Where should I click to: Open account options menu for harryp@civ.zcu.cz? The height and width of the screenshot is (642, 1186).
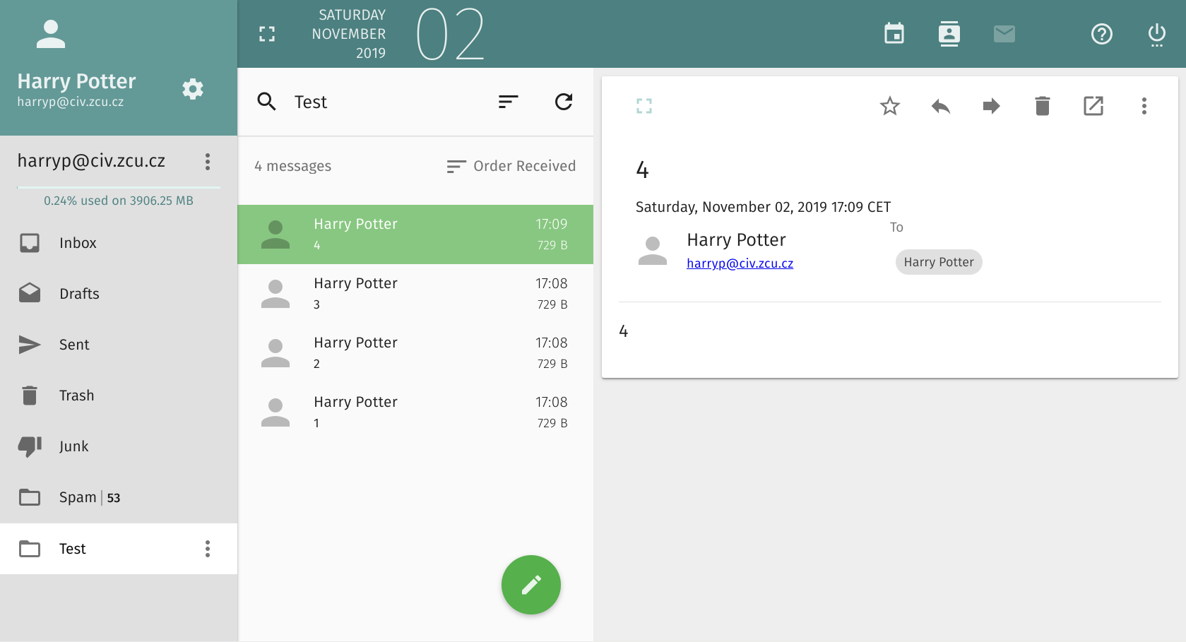(x=207, y=162)
